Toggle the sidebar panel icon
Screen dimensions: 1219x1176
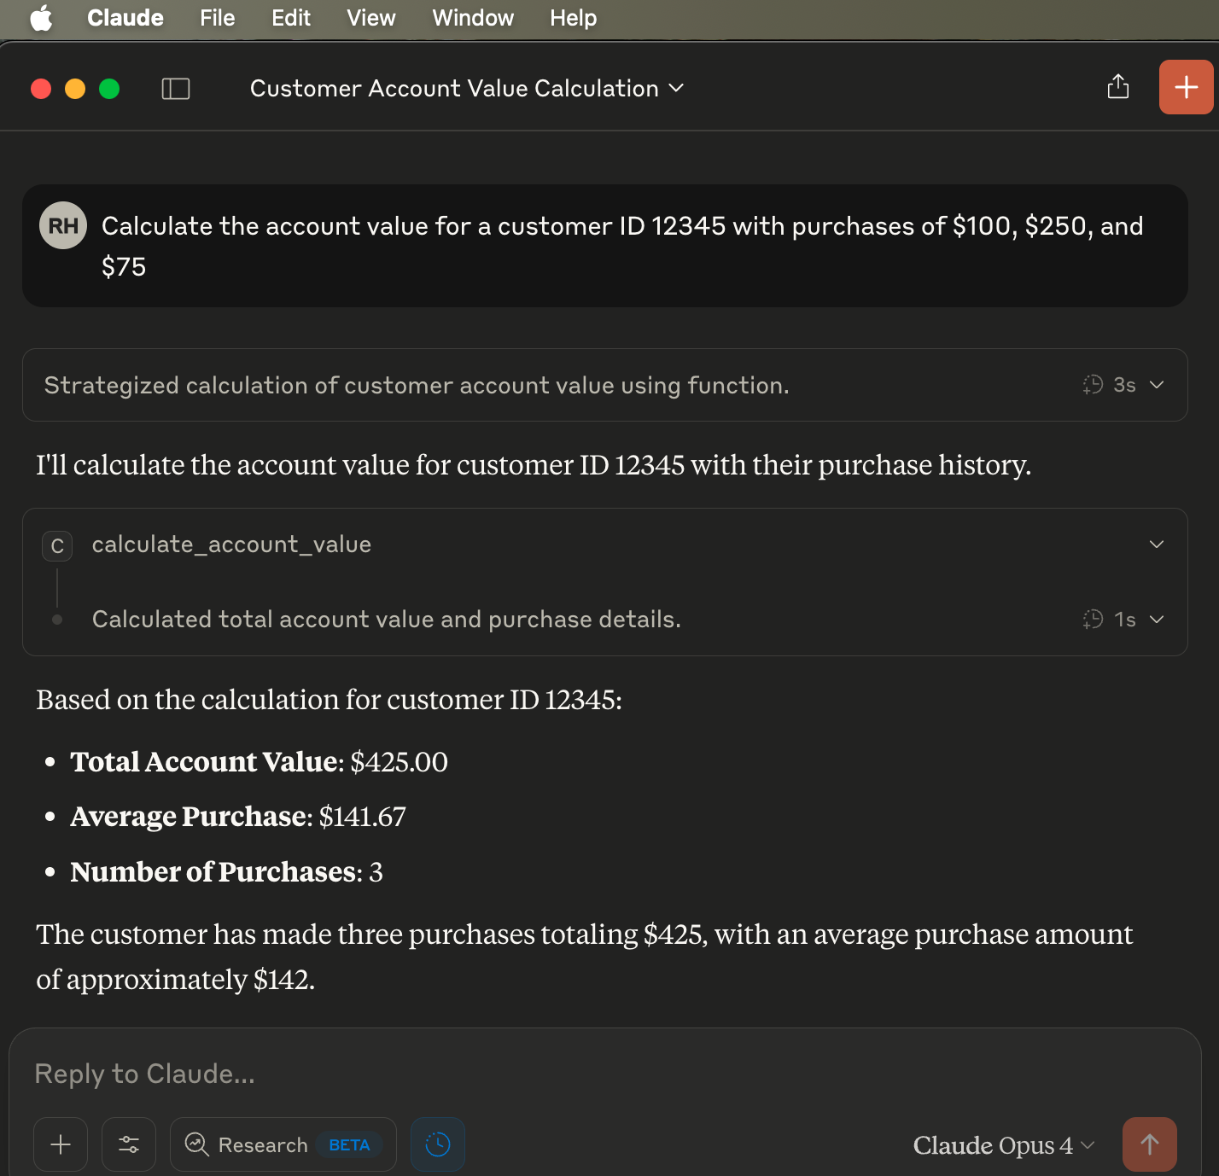[x=176, y=89]
